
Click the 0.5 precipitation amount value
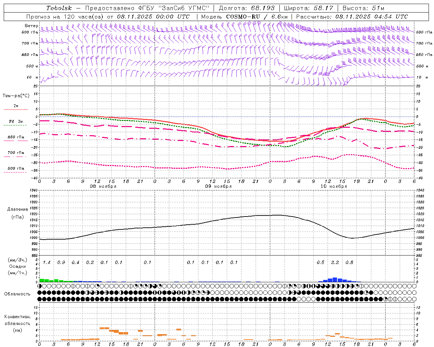pyautogui.click(x=320, y=263)
